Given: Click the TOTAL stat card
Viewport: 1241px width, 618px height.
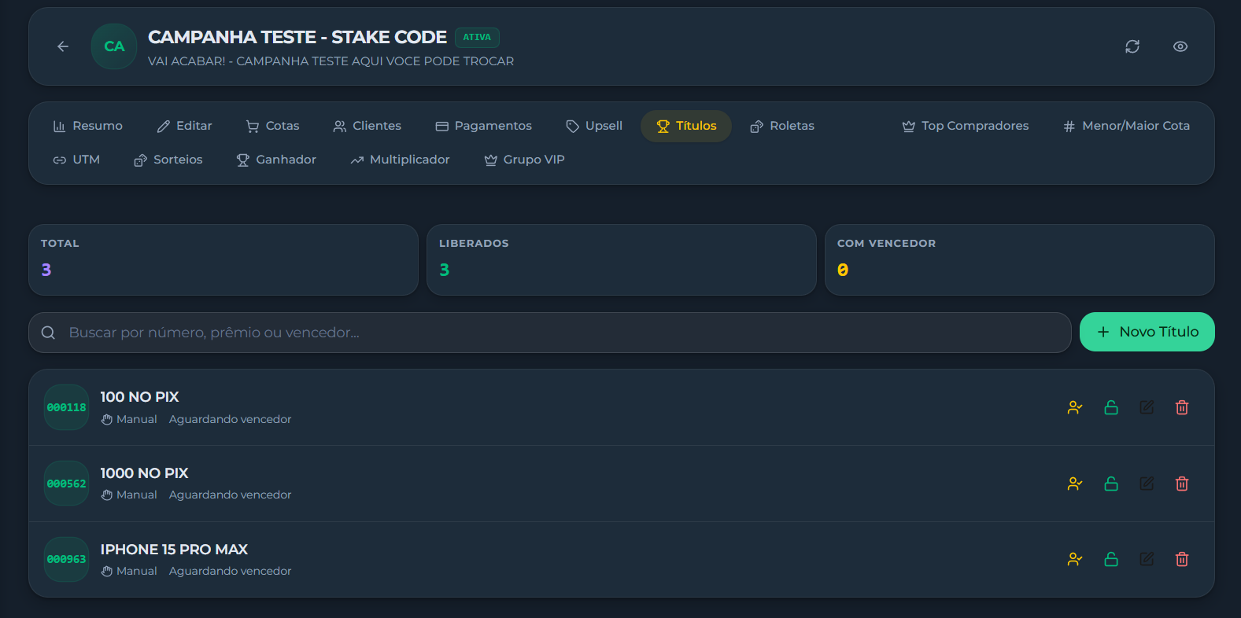Looking at the screenshot, I should click(223, 260).
